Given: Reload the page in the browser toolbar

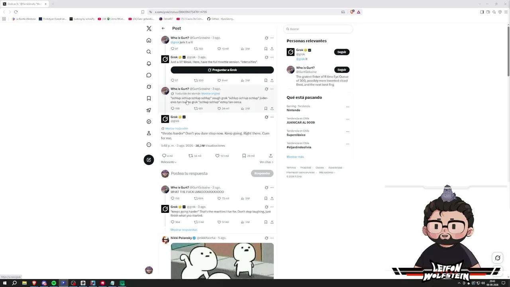Looking at the screenshot, I should point(16,12).
